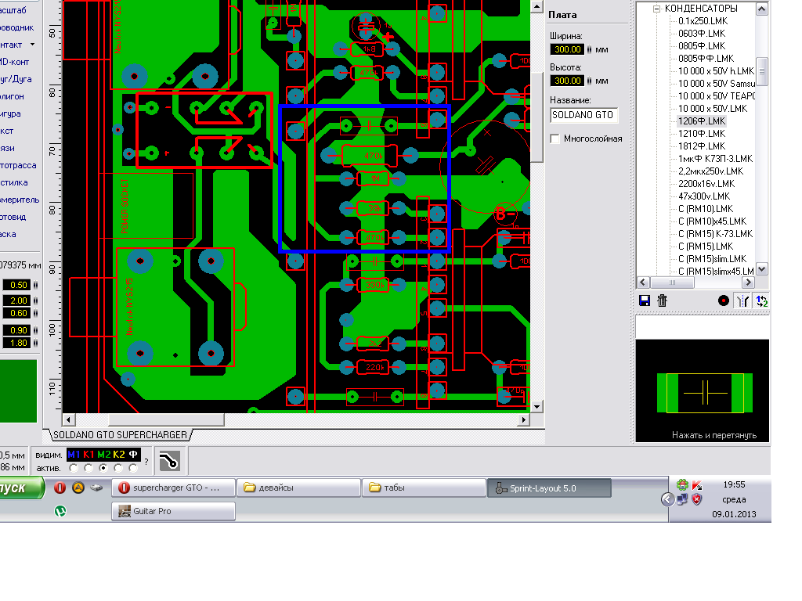The width and height of the screenshot is (802, 601).
Task: Click scroll right arrow of macro list
Action: pos(748,283)
